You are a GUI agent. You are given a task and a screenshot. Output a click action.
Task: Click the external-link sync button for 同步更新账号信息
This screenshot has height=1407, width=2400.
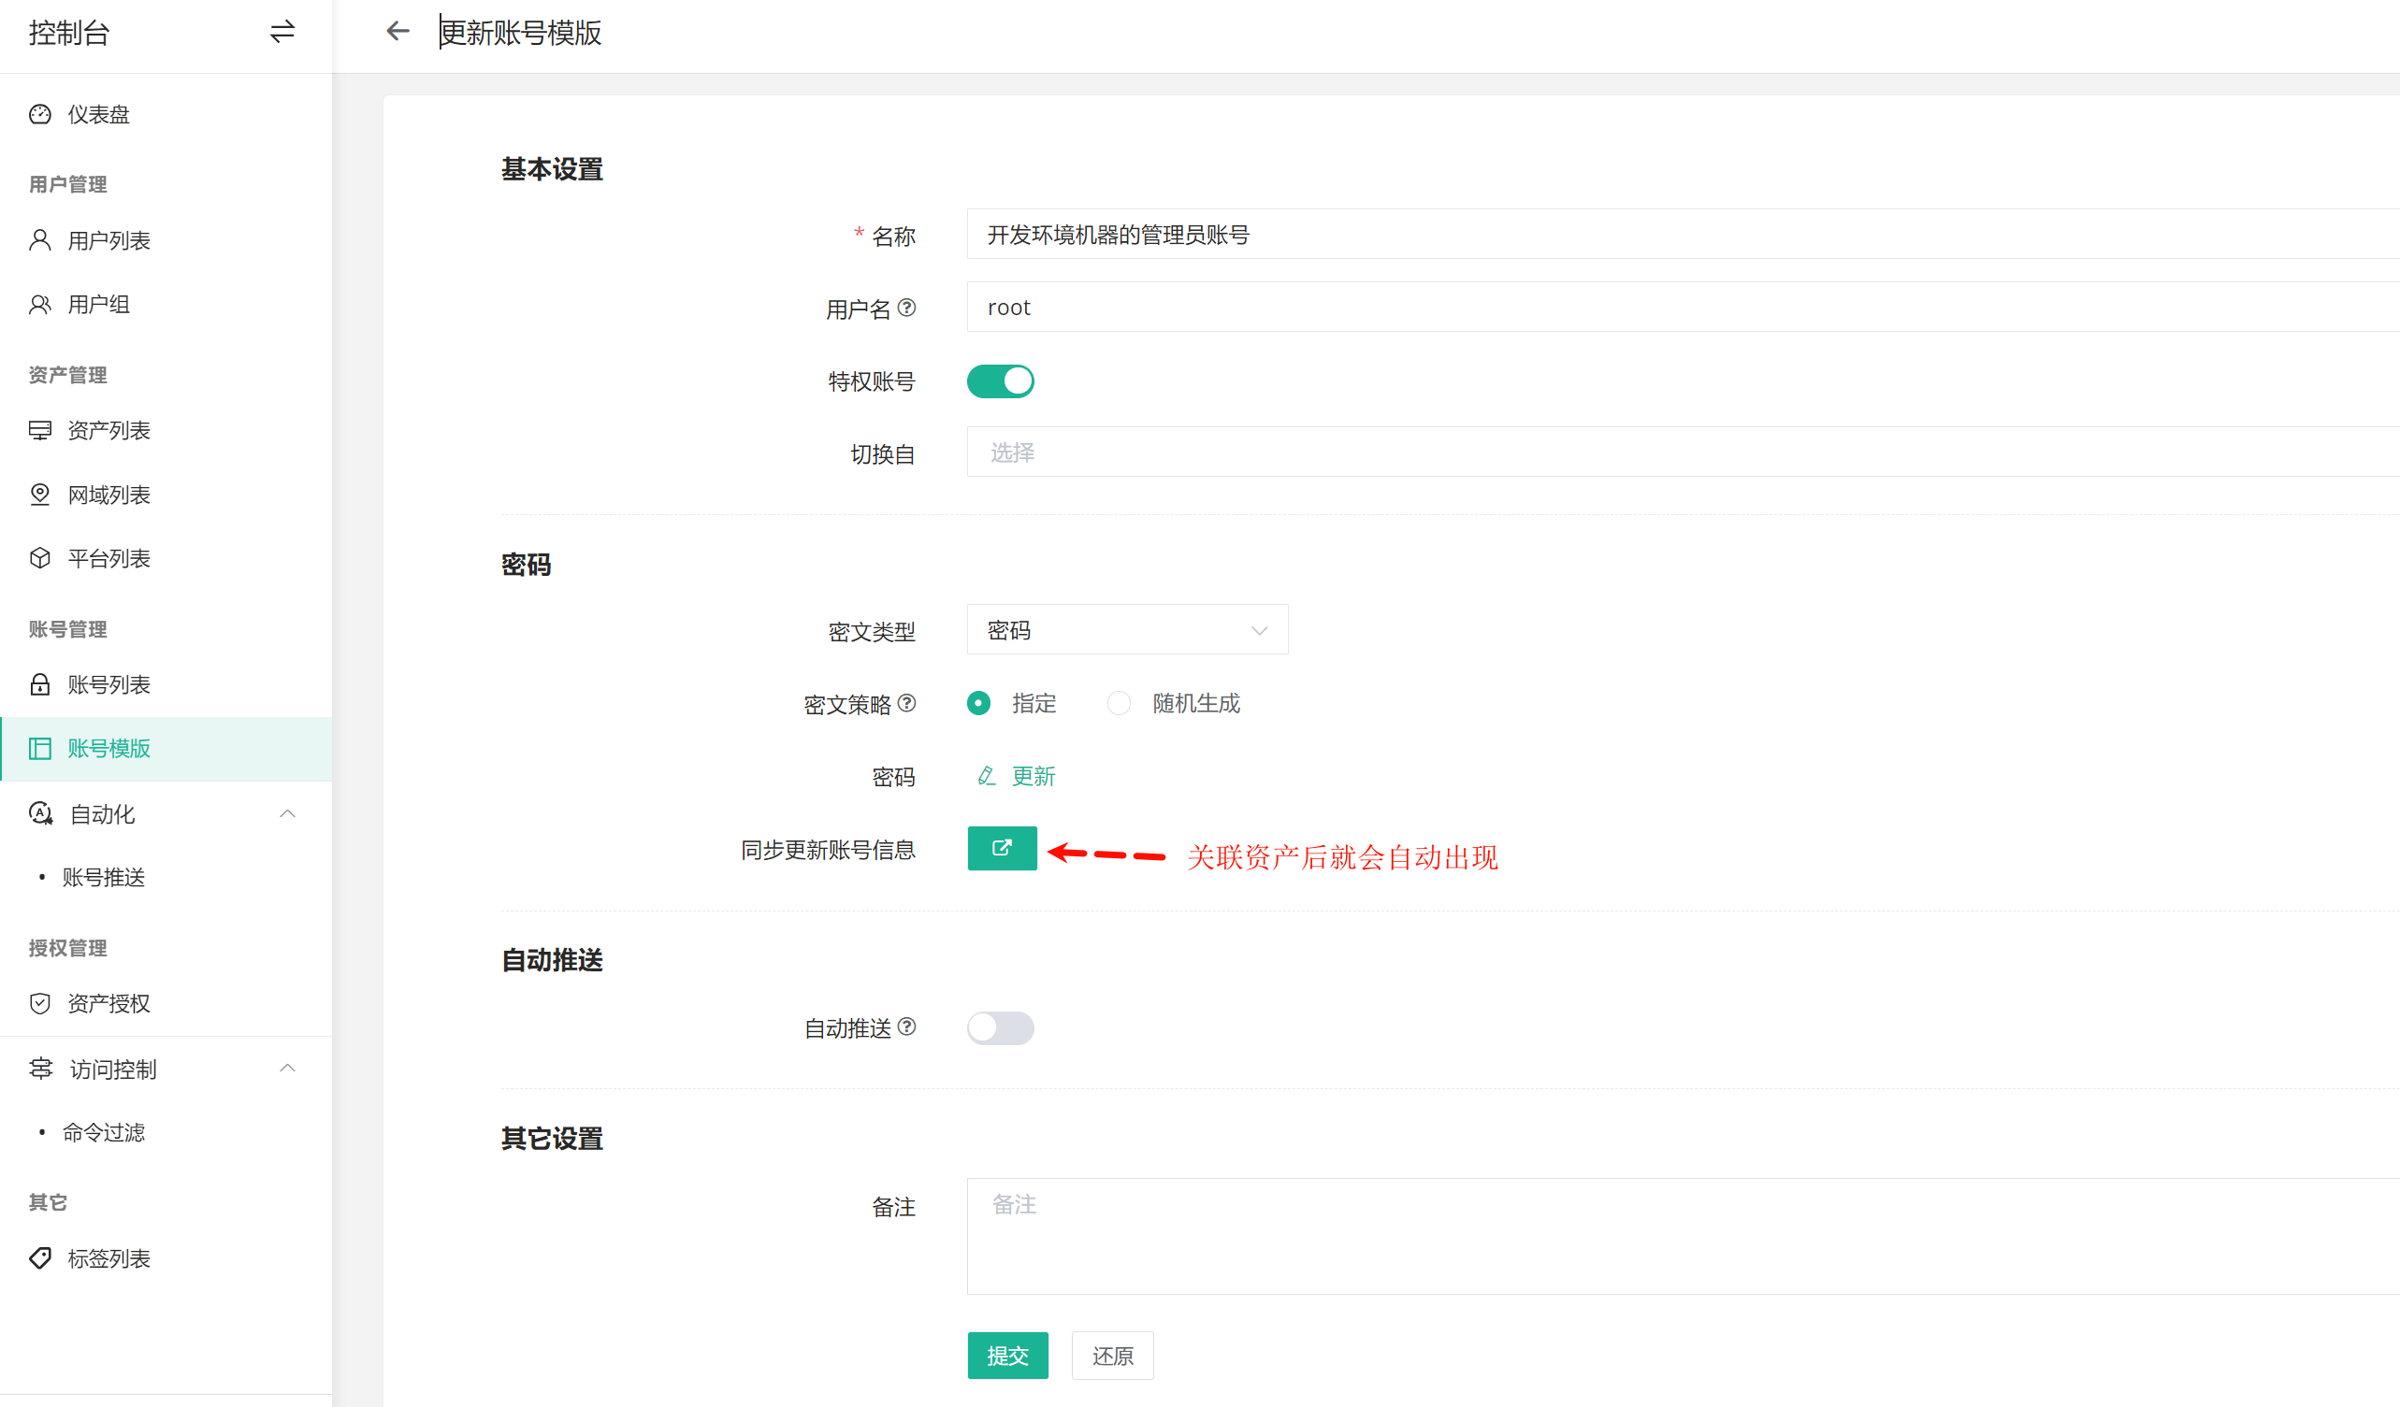1001,847
